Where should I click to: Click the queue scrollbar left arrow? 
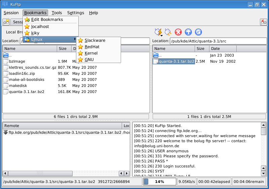(x=5, y=174)
